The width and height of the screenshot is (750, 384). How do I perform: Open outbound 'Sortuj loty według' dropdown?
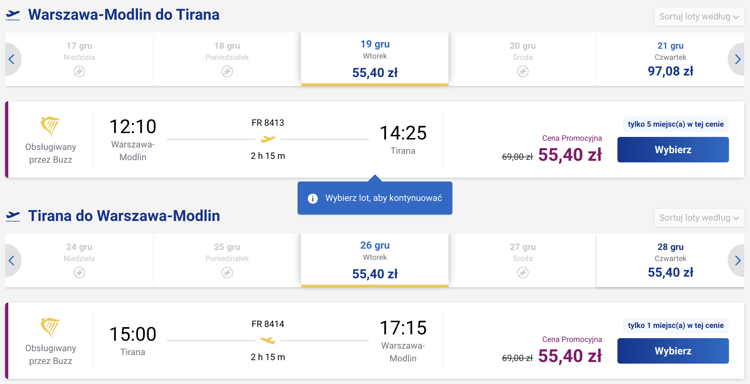tap(699, 17)
